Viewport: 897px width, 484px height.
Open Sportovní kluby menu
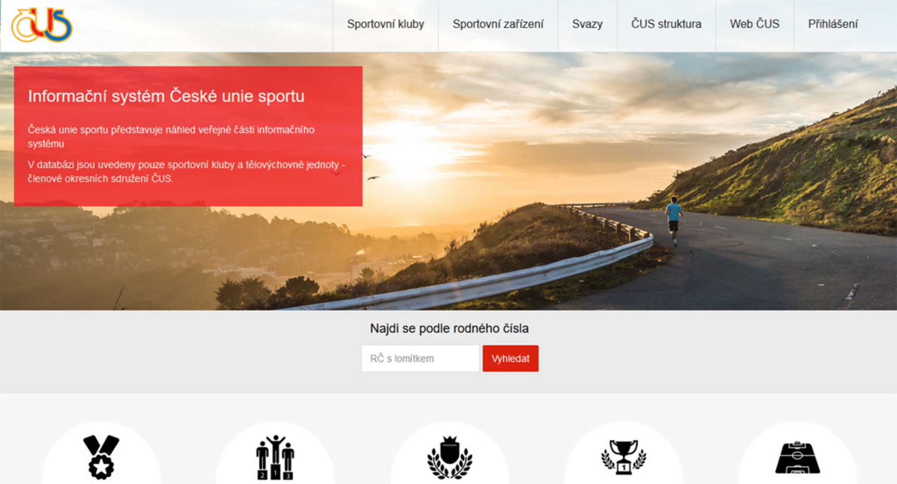(x=385, y=24)
